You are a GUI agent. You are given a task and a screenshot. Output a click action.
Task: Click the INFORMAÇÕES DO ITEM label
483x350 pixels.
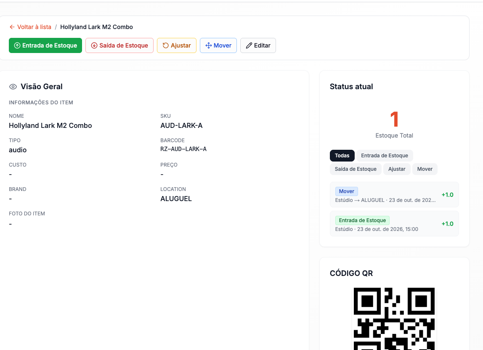click(41, 103)
